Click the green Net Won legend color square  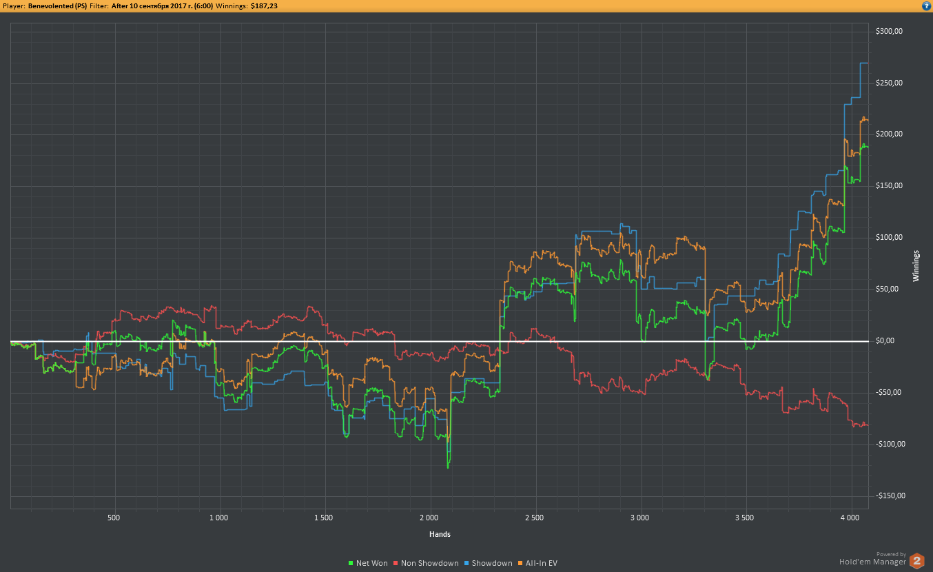[351, 564]
